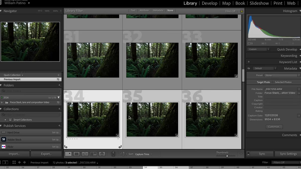
Task: Open the Web module
Action: coord(291,3)
